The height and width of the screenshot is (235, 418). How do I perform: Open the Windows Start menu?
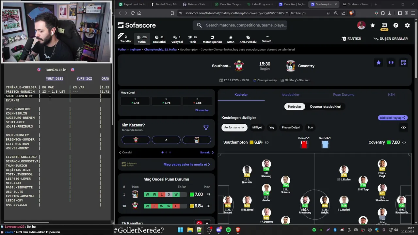click(x=180, y=230)
